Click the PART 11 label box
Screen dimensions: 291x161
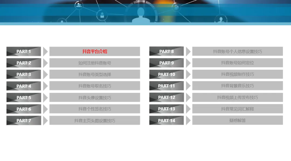coord(167,86)
